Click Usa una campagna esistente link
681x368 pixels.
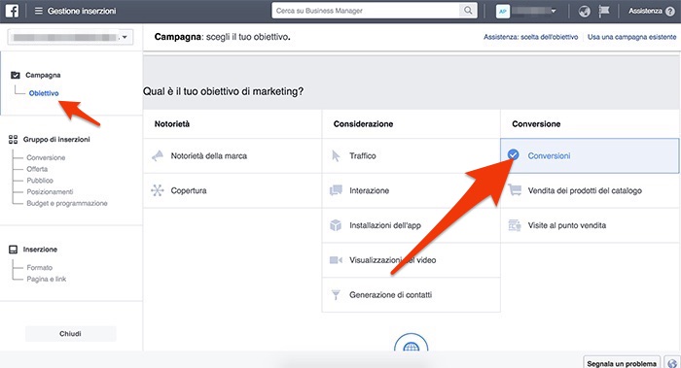pyautogui.click(x=632, y=37)
